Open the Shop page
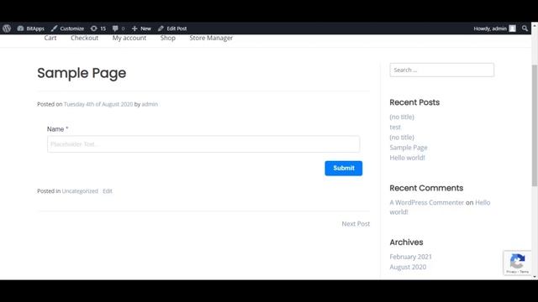This screenshot has width=538, height=302. pyautogui.click(x=168, y=38)
